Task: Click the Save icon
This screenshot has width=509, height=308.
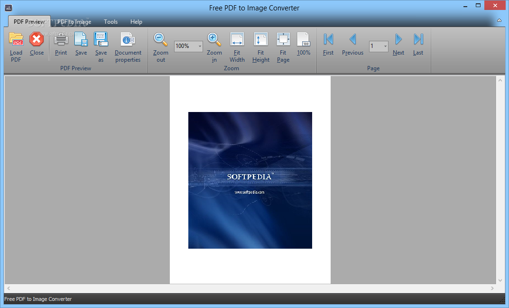Action: pos(81,39)
